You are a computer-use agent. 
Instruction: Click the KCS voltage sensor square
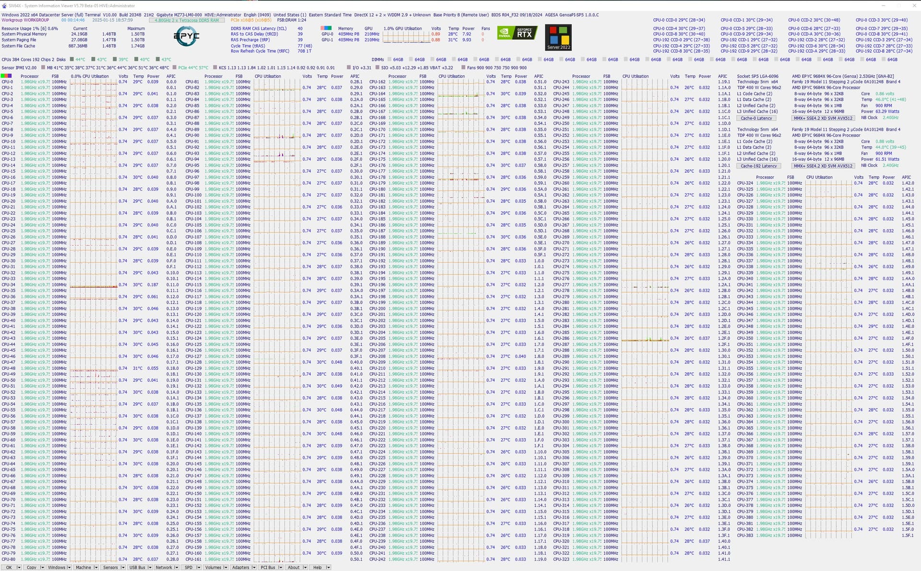(x=215, y=68)
